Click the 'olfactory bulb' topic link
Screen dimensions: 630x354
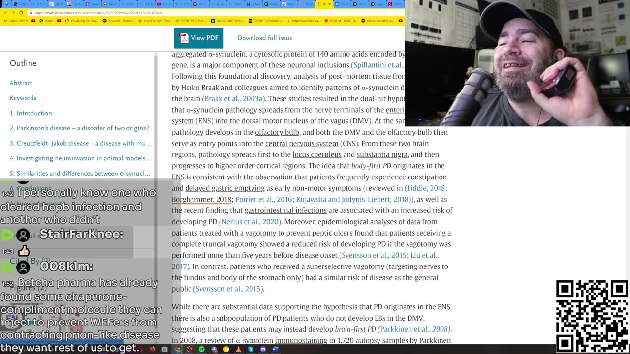[x=277, y=132]
